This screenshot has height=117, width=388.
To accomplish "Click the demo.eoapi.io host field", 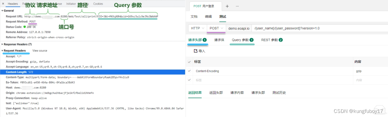I will pos(239,28).
